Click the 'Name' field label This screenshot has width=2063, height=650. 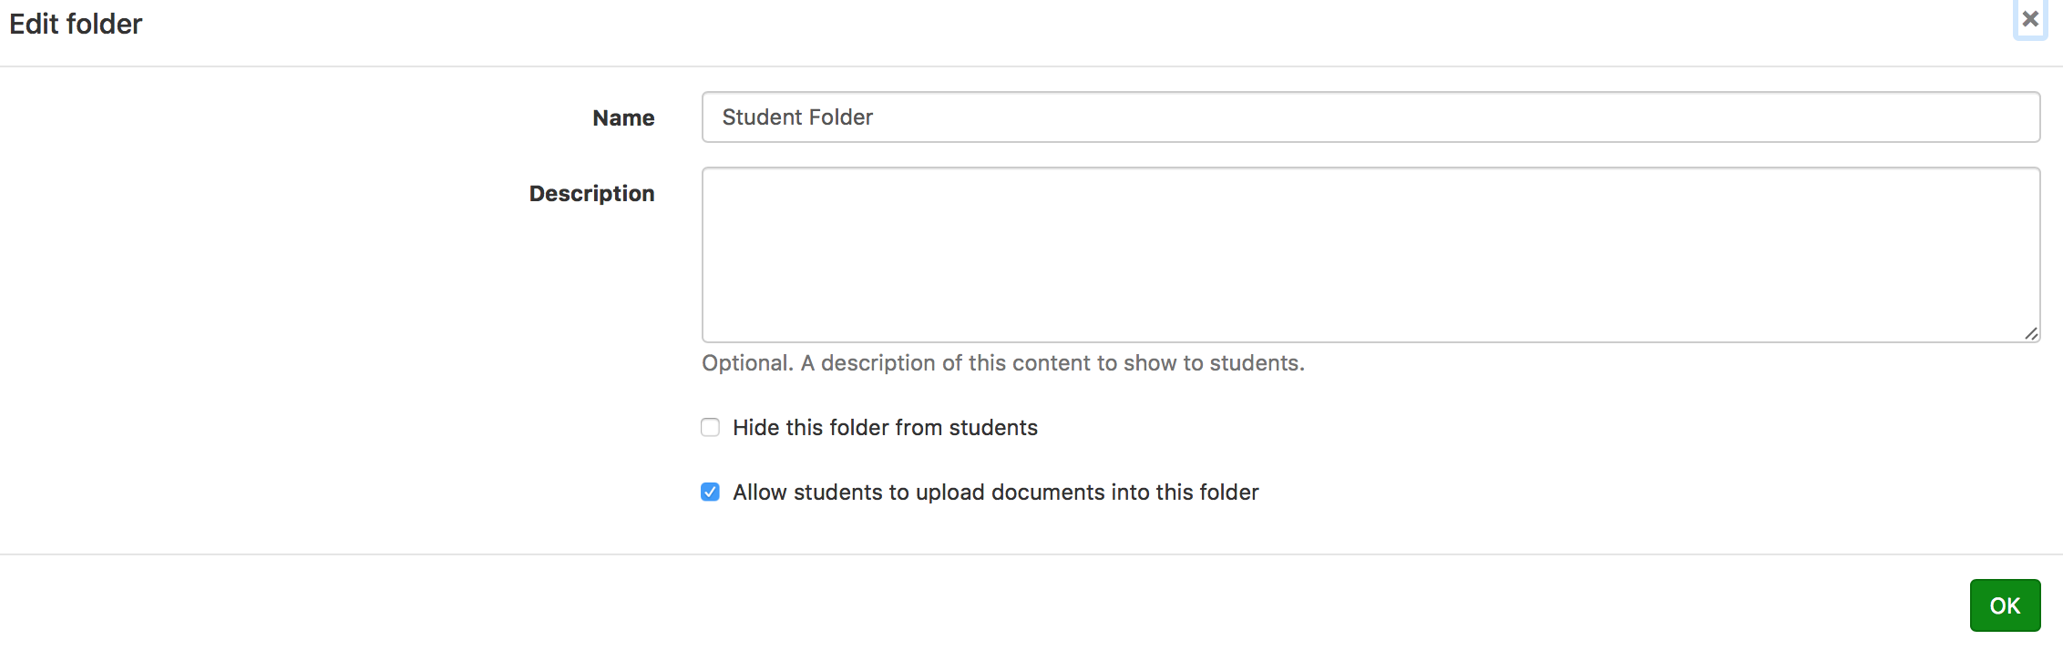[623, 118]
